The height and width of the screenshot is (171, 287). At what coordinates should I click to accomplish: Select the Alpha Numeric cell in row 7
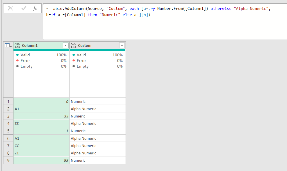pyautogui.click(x=98, y=146)
